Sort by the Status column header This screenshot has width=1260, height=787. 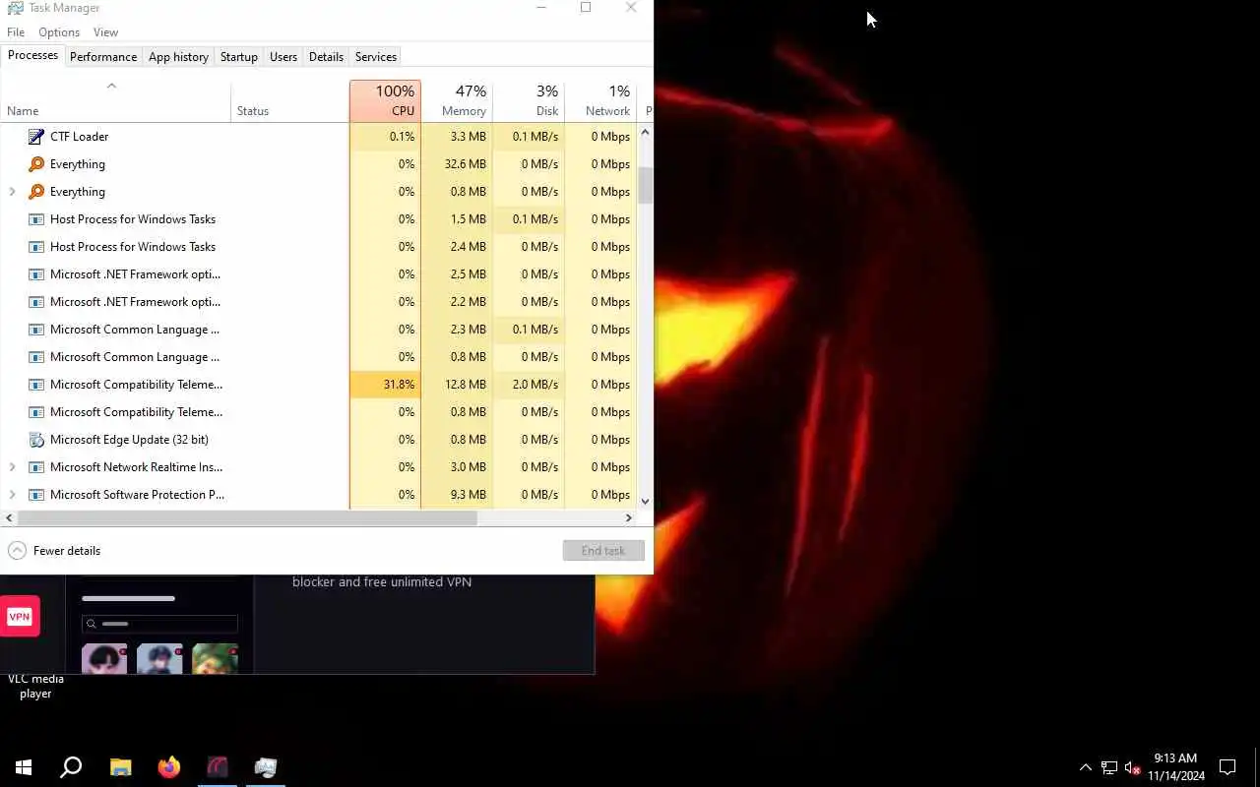290,100
